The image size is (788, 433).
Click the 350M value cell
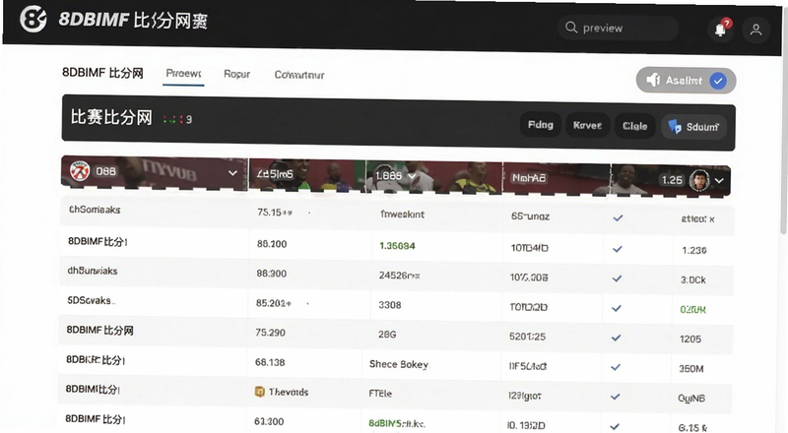tap(691, 369)
